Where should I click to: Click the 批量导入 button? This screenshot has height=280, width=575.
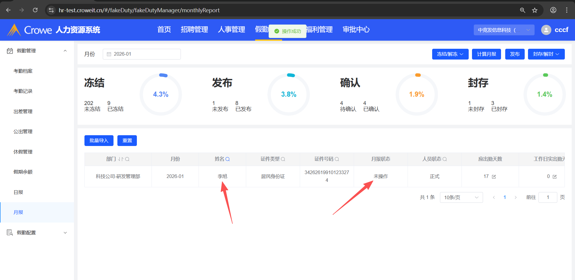(99, 141)
